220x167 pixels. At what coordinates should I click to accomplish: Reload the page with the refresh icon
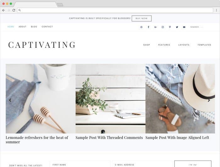point(14,10)
